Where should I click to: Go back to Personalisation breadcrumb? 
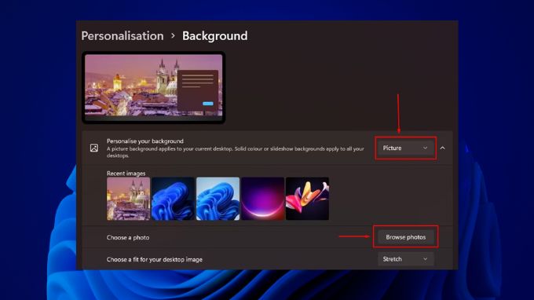click(x=123, y=36)
